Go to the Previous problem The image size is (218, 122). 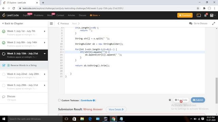click(63, 23)
